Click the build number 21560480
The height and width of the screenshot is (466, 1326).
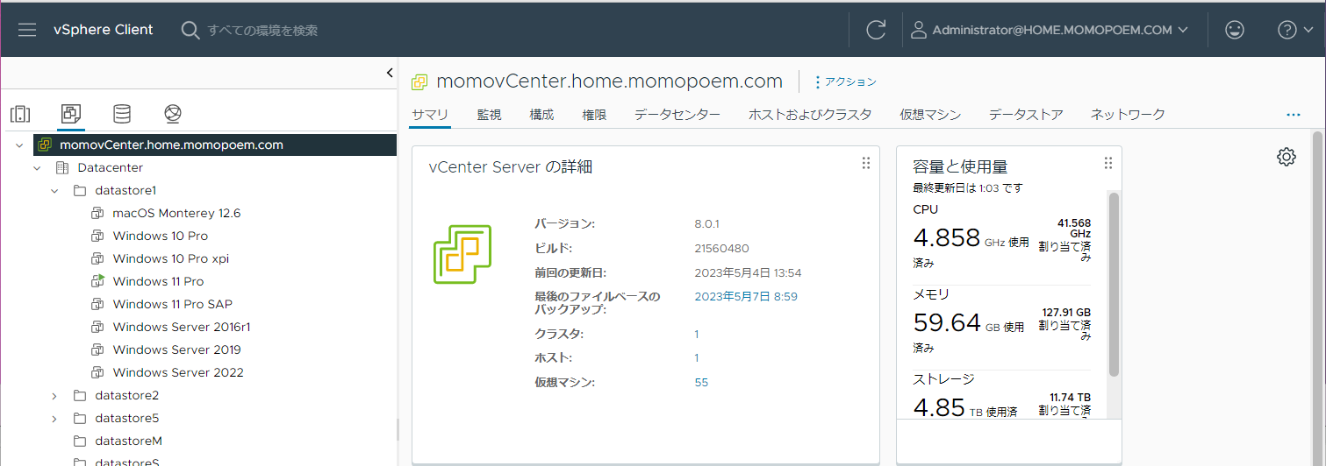(721, 249)
